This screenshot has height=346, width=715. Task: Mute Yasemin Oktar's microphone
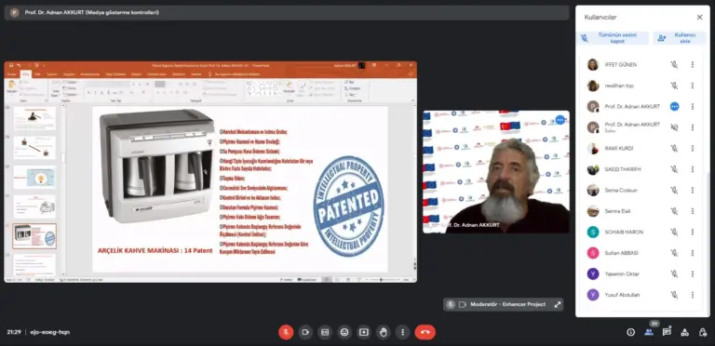674,274
